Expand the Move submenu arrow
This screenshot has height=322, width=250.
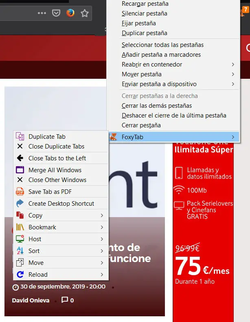click(x=102, y=263)
